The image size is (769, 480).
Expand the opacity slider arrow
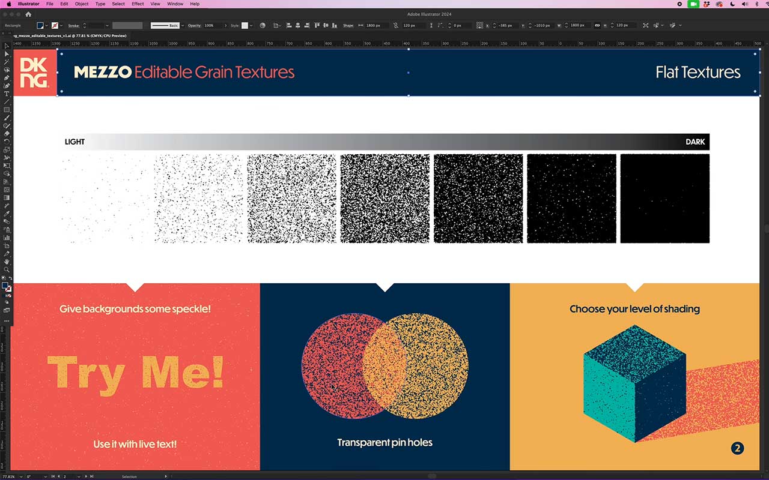[226, 25]
